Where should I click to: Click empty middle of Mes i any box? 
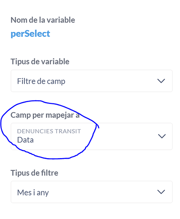point(102,192)
